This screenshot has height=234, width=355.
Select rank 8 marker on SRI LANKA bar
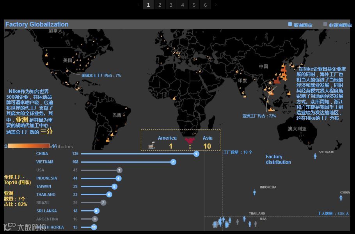pyautogui.click(x=96, y=211)
